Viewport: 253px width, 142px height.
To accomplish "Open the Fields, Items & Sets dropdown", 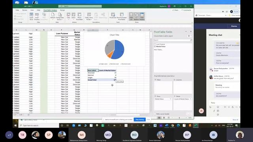I will (x=89, y=17).
